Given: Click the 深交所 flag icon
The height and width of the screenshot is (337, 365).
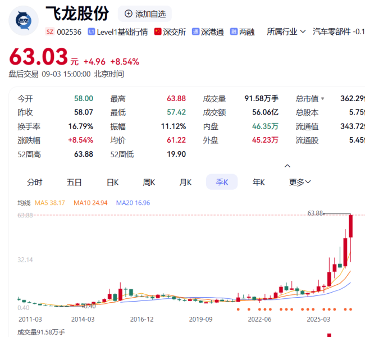Looking at the screenshot, I should 158,31.
